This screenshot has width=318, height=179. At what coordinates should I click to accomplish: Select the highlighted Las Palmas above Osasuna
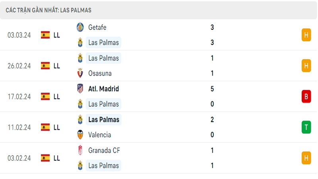[x=103, y=58]
